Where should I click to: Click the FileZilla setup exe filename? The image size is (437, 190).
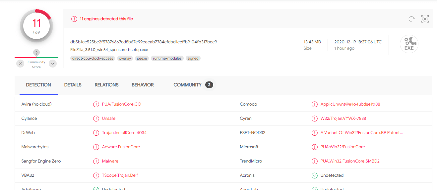[109, 50]
